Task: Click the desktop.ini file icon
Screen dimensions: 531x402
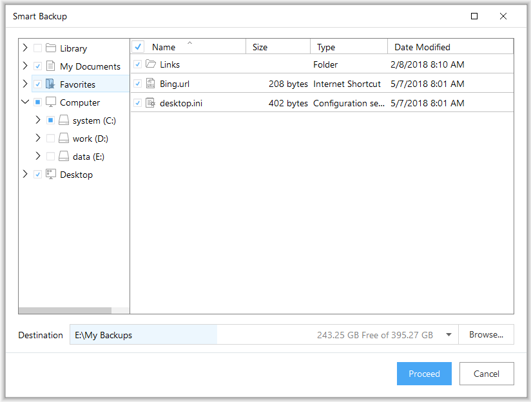Action: [151, 103]
